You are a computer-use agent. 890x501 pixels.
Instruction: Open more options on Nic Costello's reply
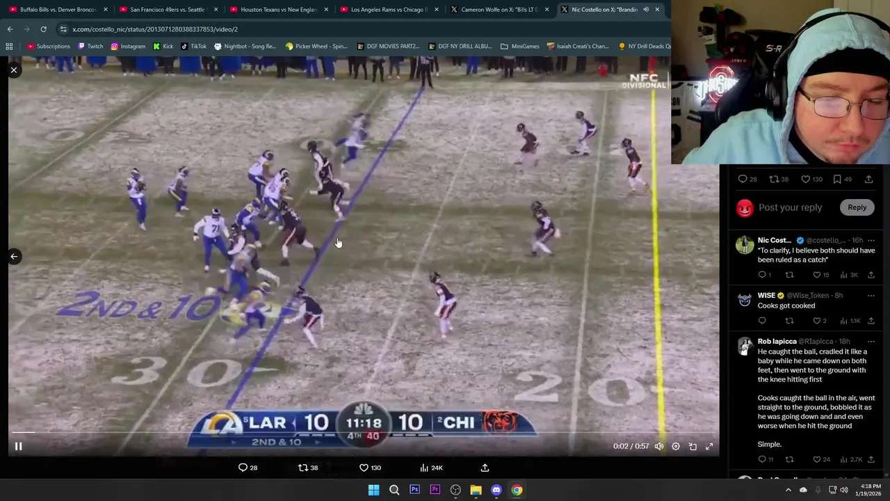[x=871, y=240]
